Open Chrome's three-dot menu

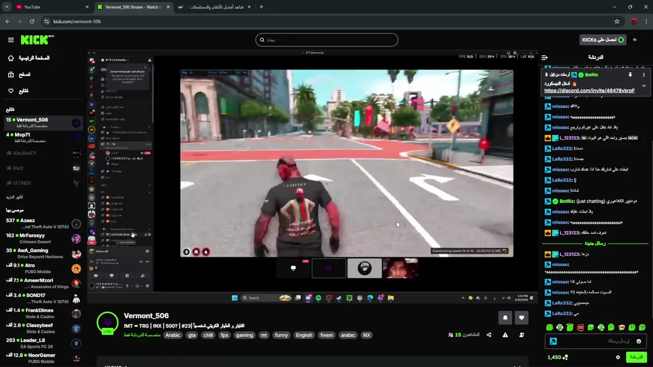tap(647, 21)
